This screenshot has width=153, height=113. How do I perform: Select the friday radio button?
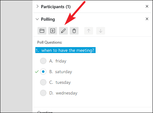click(x=43, y=61)
